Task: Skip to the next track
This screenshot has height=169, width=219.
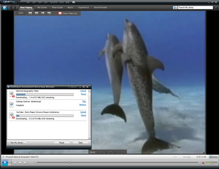Action: point(25,162)
